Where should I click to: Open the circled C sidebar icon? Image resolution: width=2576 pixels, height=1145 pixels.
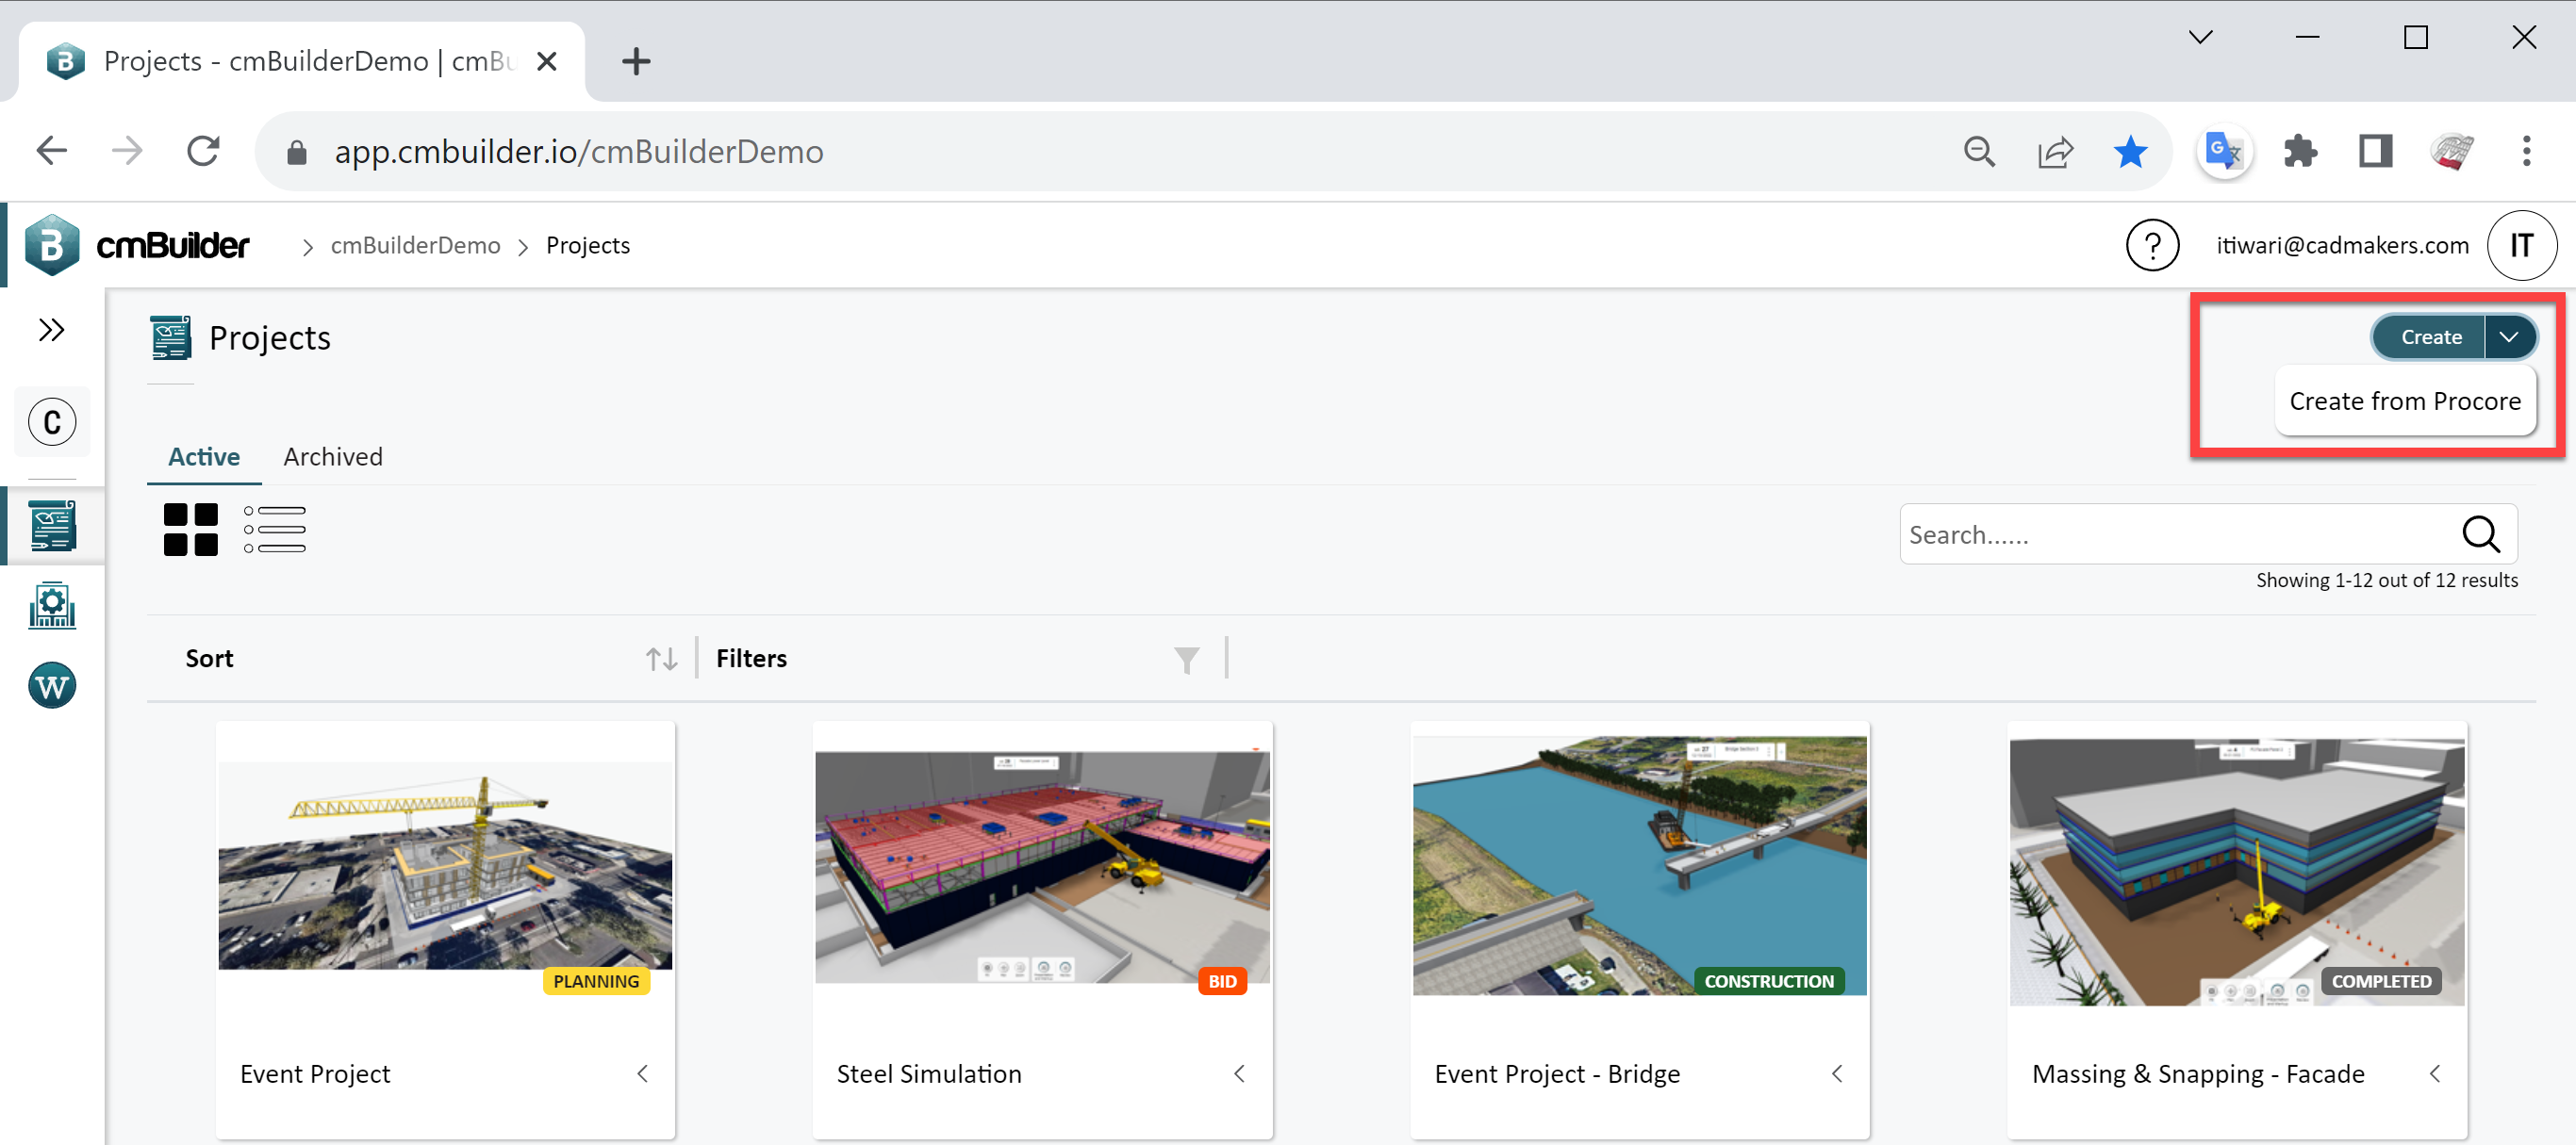(52, 421)
